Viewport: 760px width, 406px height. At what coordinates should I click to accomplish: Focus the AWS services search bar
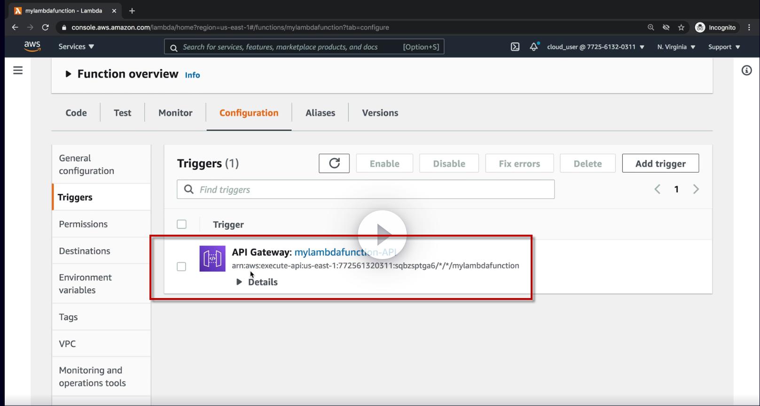click(304, 47)
